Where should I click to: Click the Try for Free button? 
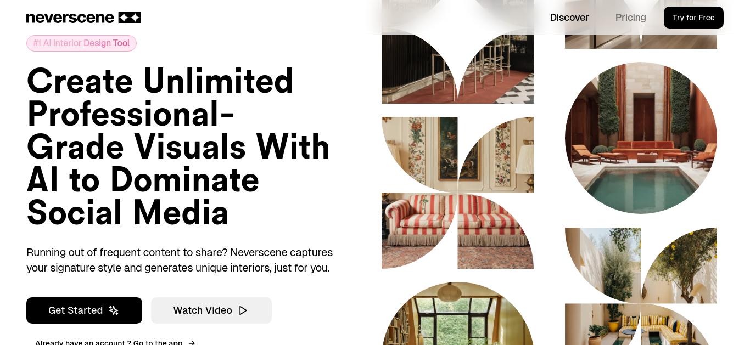tap(693, 18)
